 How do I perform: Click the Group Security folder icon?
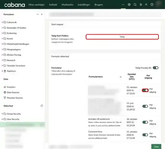pos(5,114)
